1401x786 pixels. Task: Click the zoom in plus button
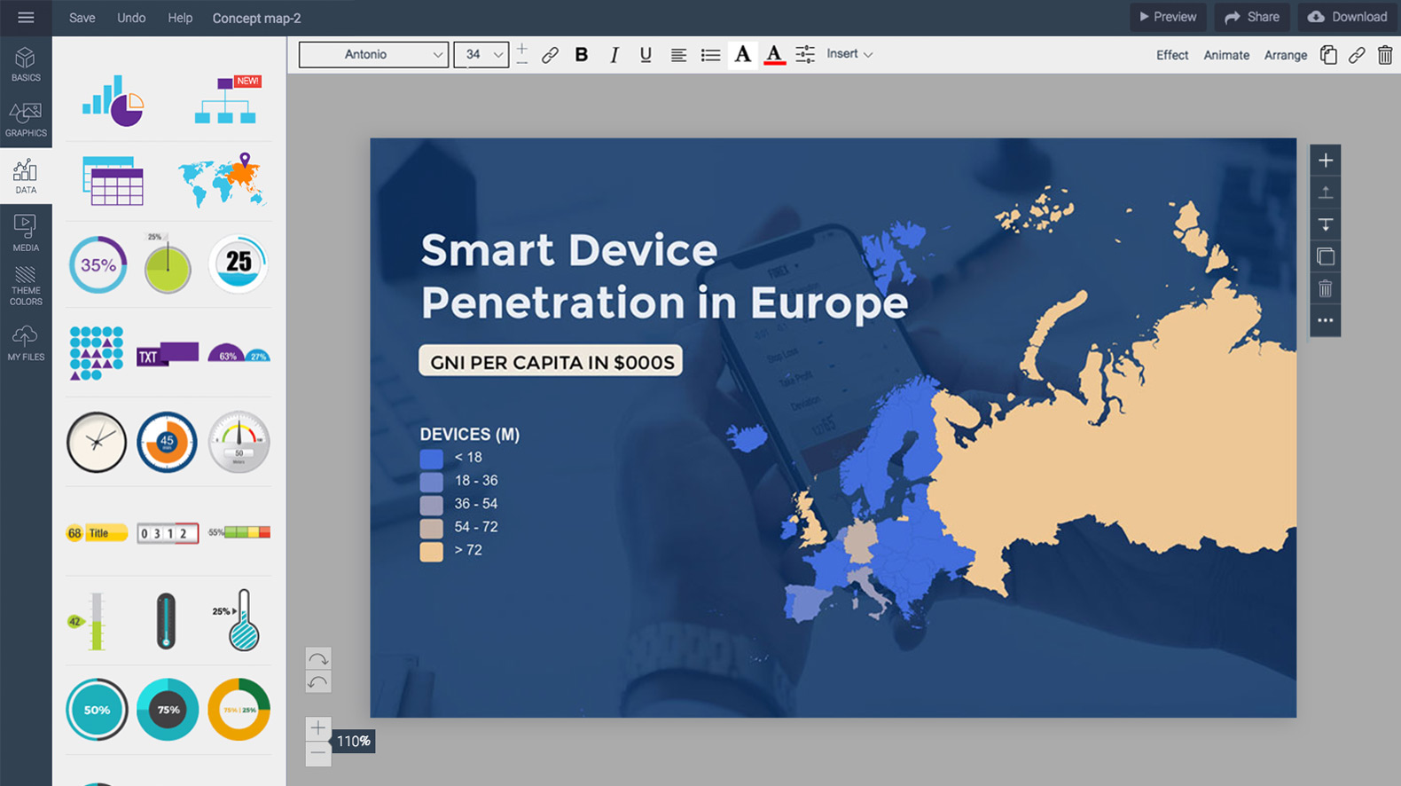[x=318, y=728]
